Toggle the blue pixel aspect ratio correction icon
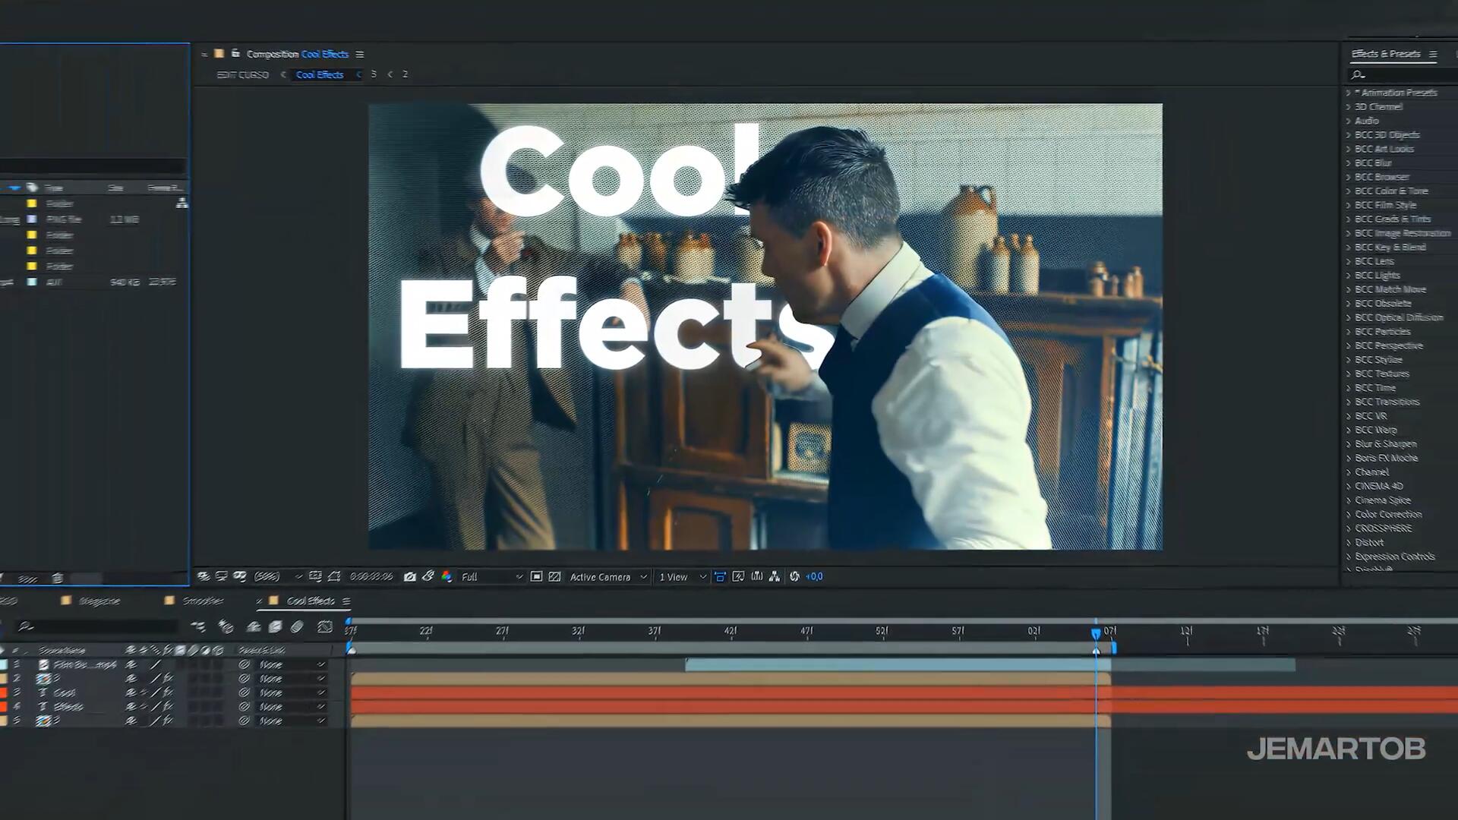 720,577
